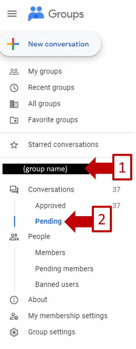Image resolution: width=136 pixels, height=349 pixels.
Task: Open the Approved conversations list
Action: [x=50, y=206]
